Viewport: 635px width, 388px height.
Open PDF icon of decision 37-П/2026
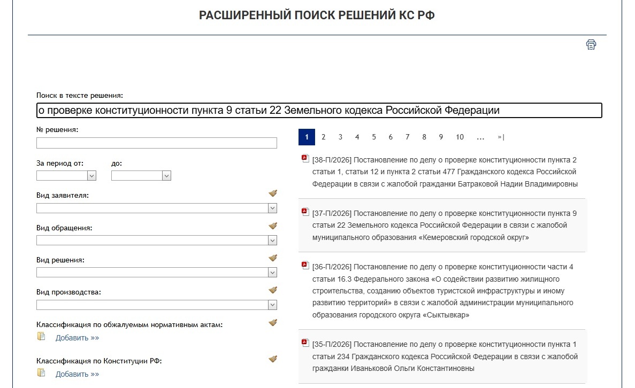[305, 212]
